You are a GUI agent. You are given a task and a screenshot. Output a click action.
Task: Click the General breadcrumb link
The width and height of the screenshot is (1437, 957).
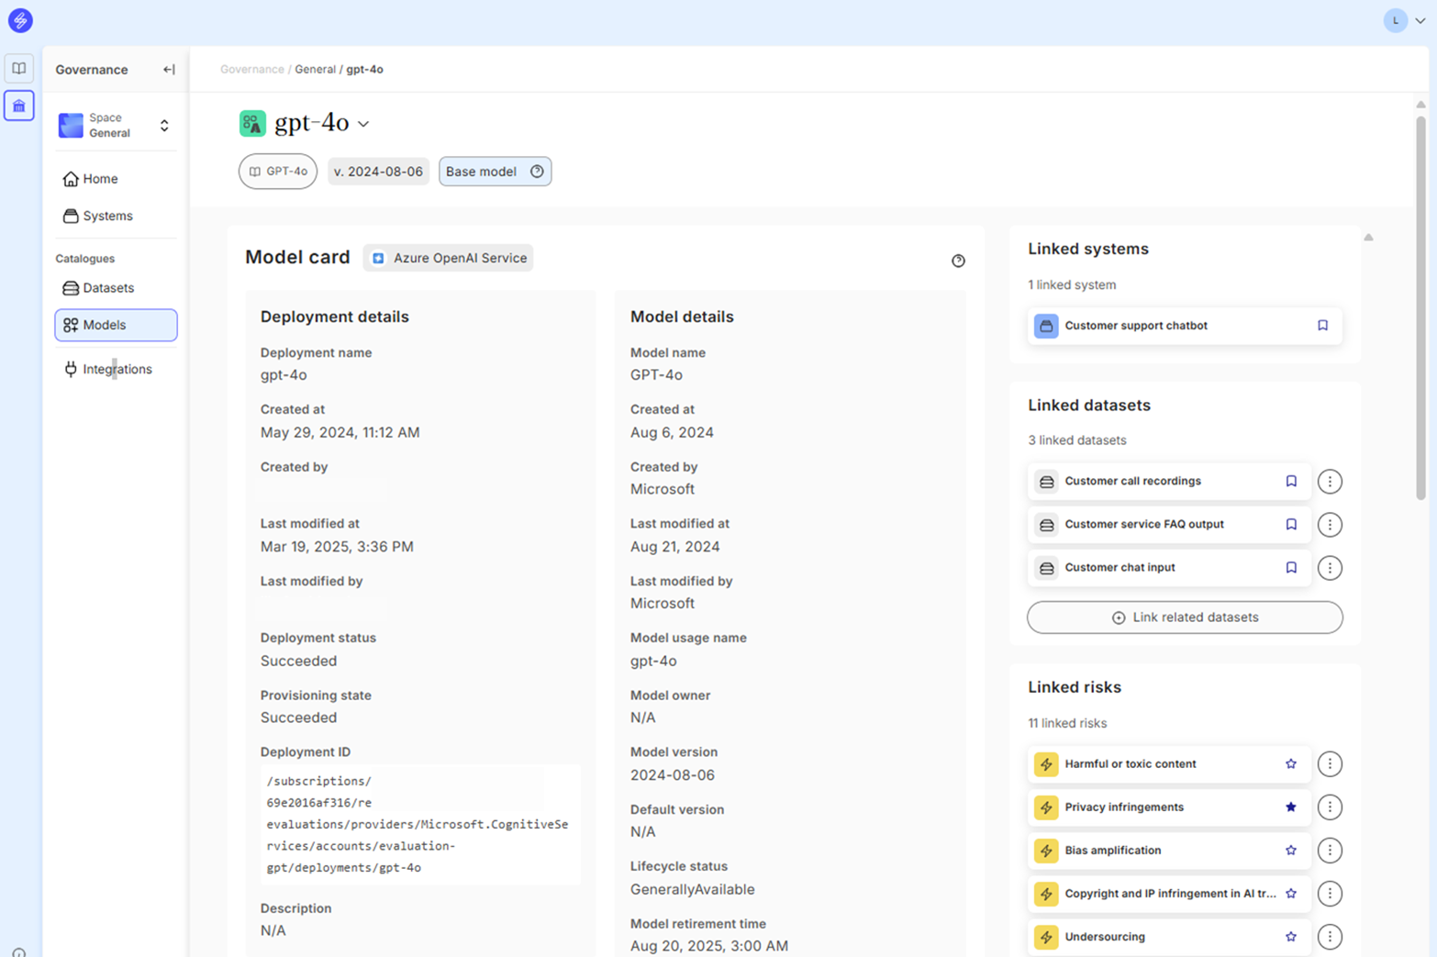coord(315,70)
